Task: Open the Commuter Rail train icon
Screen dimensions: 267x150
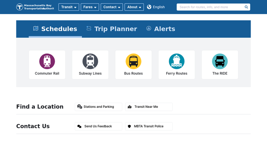Action: [x=47, y=61]
